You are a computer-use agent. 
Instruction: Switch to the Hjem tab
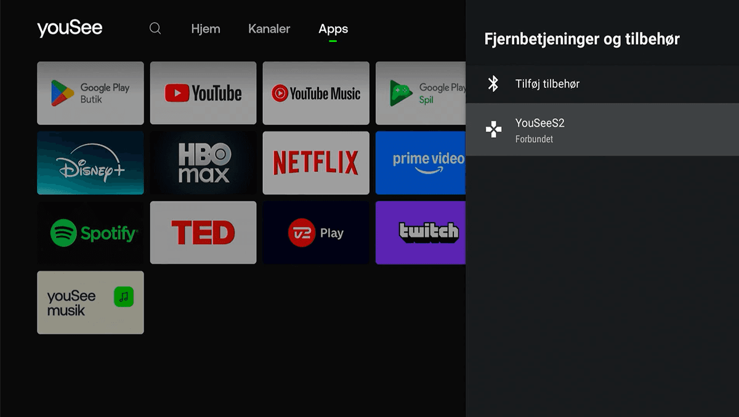pyautogui.click(x=206, y=28)
